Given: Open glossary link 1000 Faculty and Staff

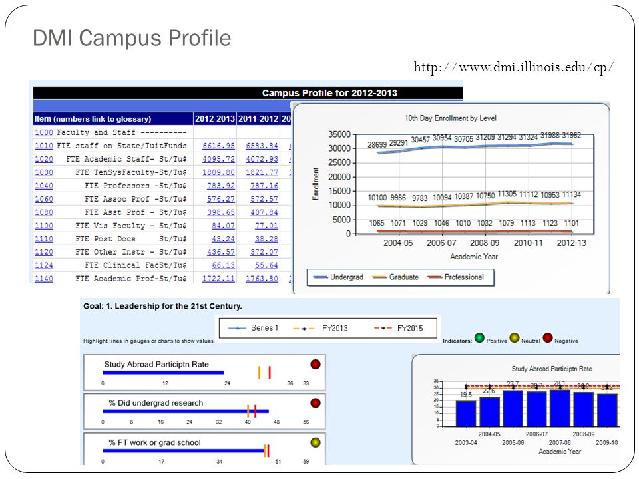Looking at the screenshot, I should [x=44, y=133].
